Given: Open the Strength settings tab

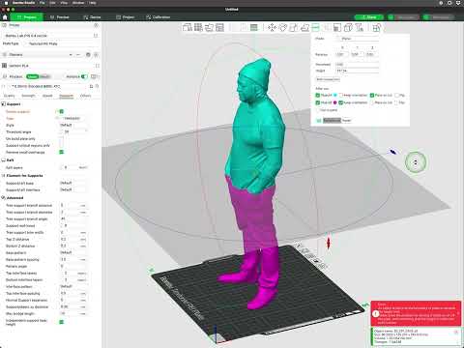Looking at the screenshot, I should tap(28, 96).
